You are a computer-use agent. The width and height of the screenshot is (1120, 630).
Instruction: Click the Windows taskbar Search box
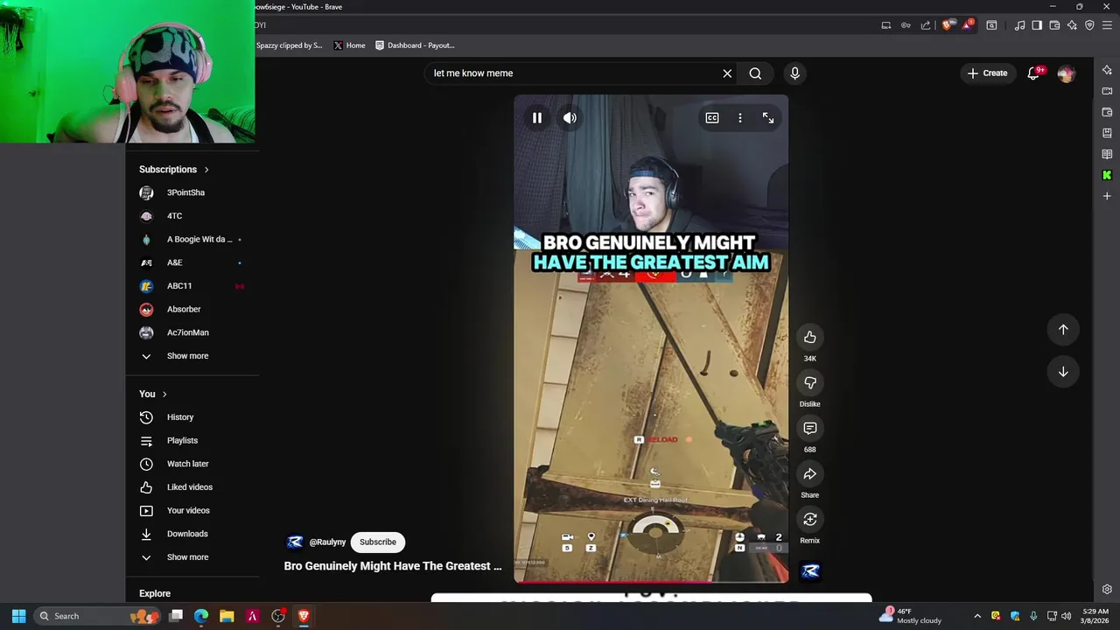(x=98, y=616)
